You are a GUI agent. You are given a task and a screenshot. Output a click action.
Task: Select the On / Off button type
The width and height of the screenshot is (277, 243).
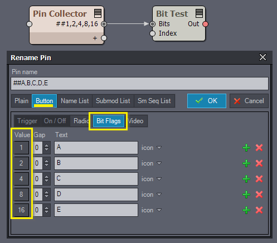(x=55, y=121)
